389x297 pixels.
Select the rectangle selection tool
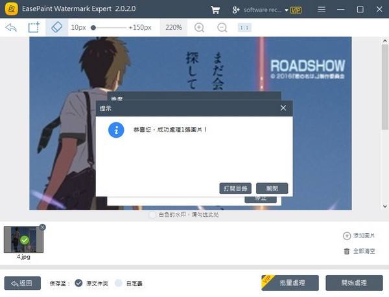pos(33,28)
